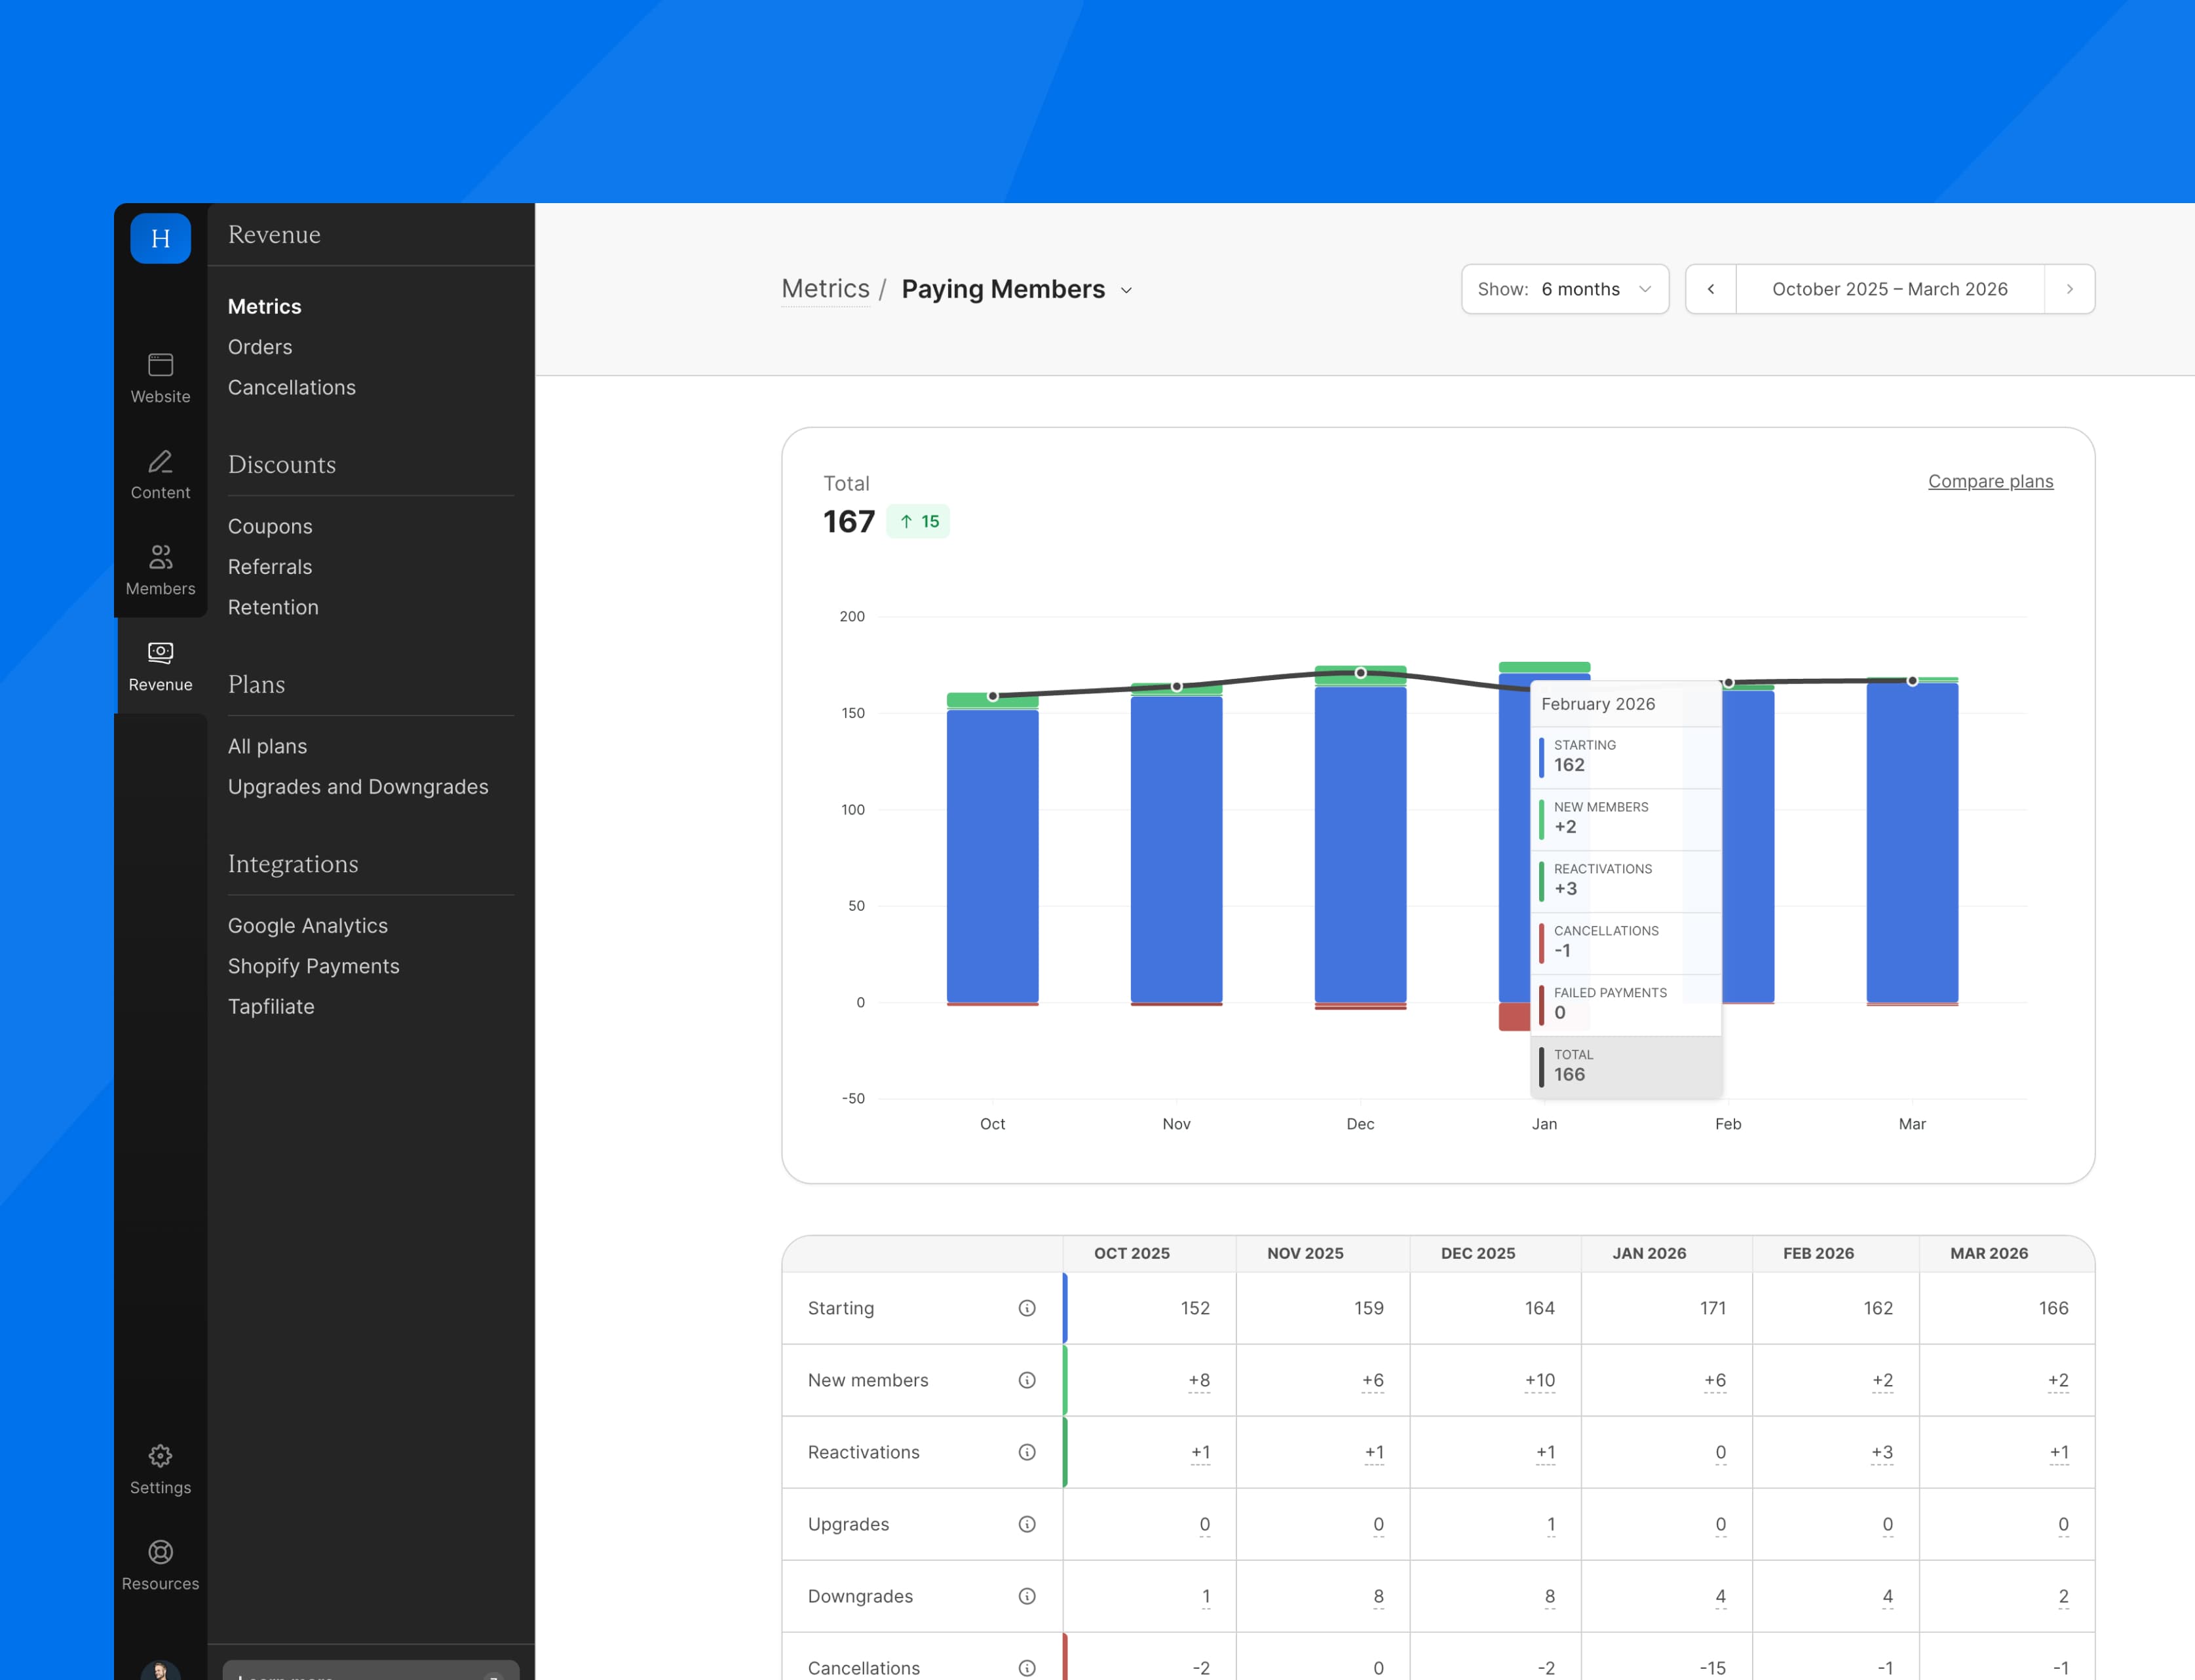
Task: Click the October blue bar in chart
Action: (x=992, y=855)
